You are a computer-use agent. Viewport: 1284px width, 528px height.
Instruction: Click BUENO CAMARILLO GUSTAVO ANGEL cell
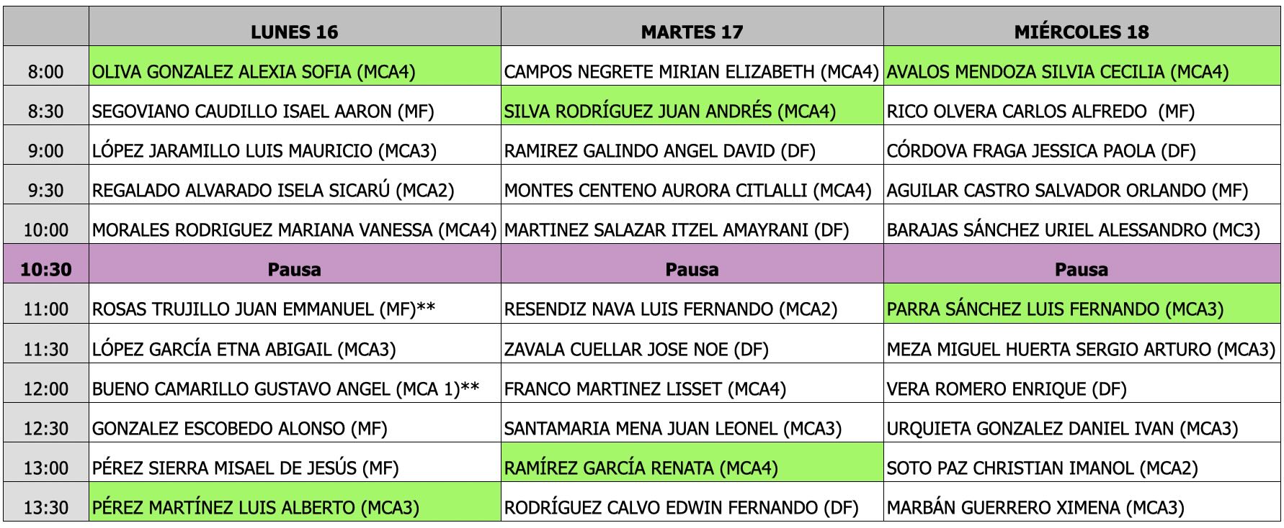tap(294, 389)
